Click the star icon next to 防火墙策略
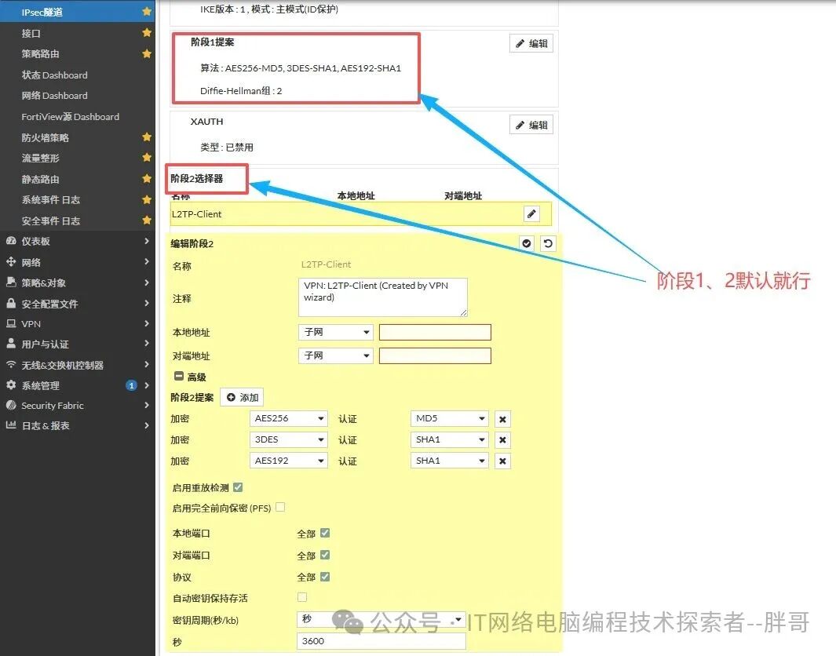836x656 pixels. point(146,137)
